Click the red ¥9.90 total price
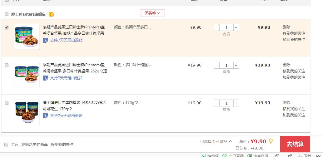This screenshot has height=157, width=323. coord(258,141)
